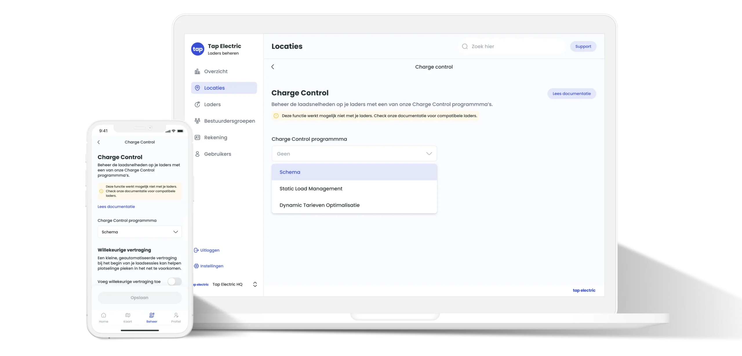Click the Rekening card icon
Screen dimensions: 742x356
tap(197, 137)
